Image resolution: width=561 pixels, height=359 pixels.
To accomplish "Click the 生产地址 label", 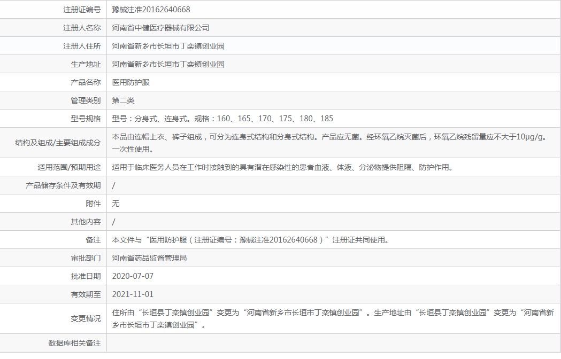I will (86, 64).
